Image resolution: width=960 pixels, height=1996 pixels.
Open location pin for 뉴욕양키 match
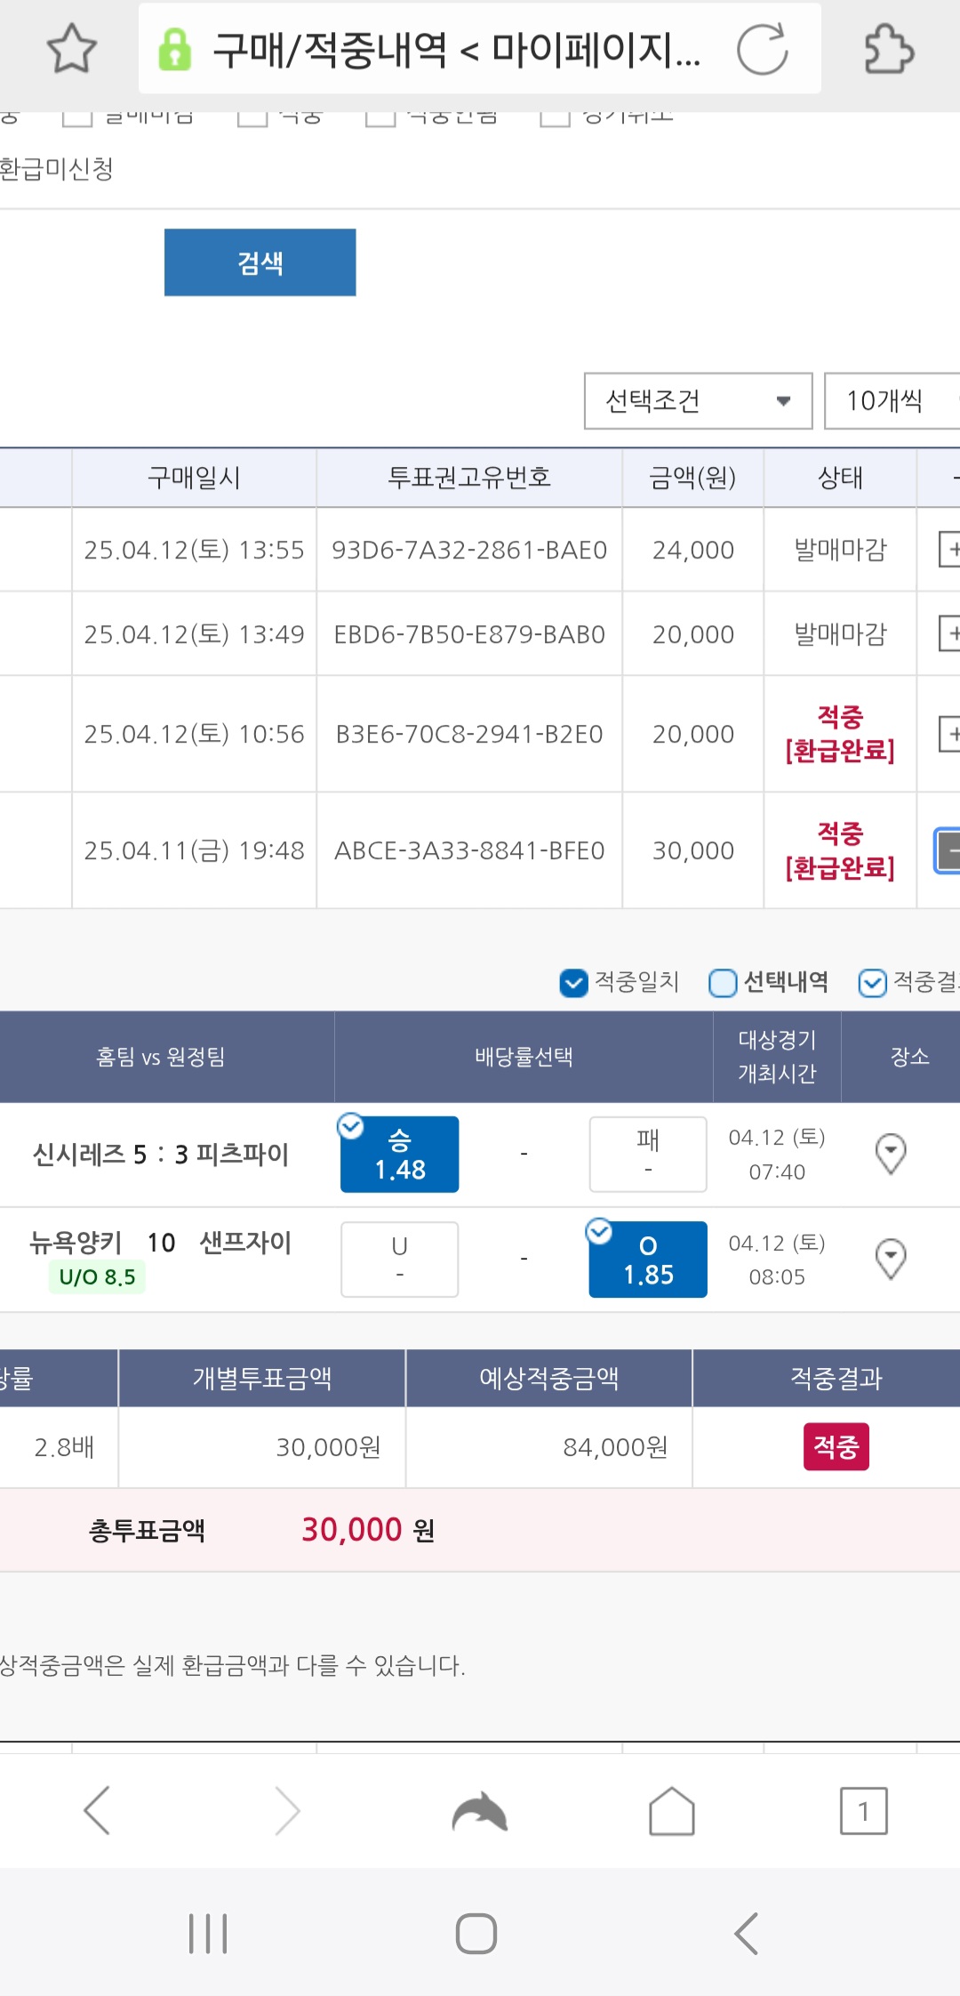click(x=891, y=1259)
